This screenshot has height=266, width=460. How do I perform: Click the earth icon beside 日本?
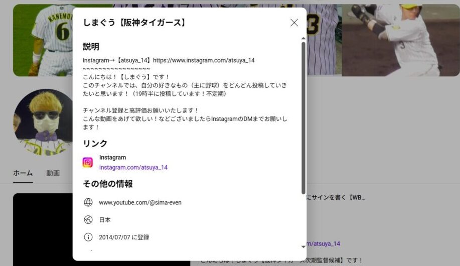[x=88, y=220]
